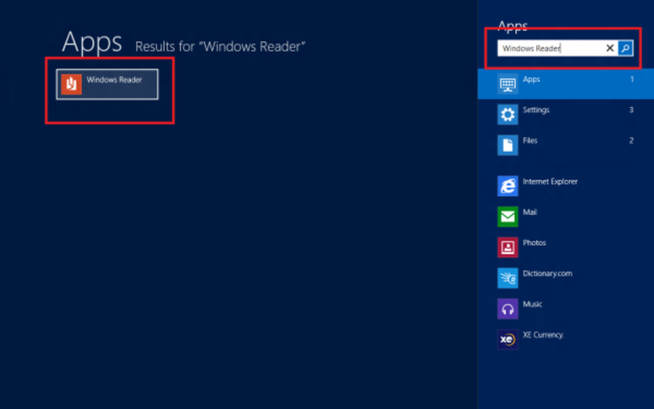
Task: Click the XE Currency text label
Action: coord(543,335)
